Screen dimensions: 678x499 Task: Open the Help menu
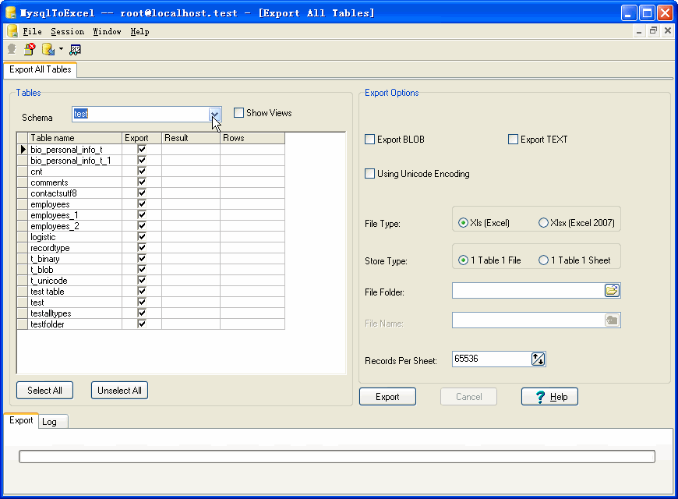point(139,32)
